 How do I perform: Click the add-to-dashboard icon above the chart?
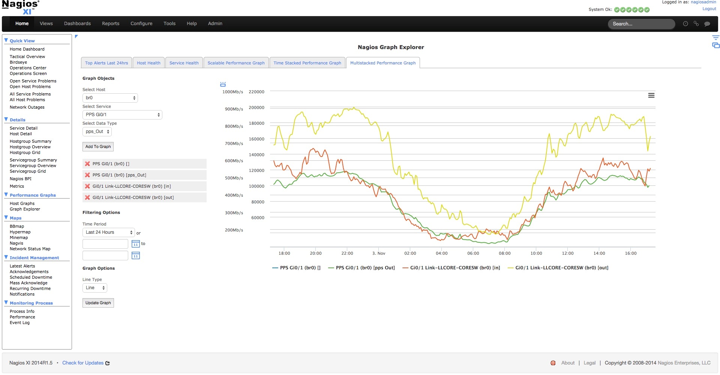pyautogui.click(x=223, y=84)
